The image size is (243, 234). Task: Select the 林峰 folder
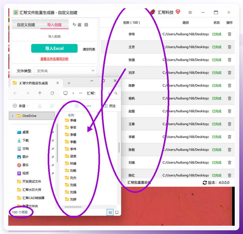(73, 164)
